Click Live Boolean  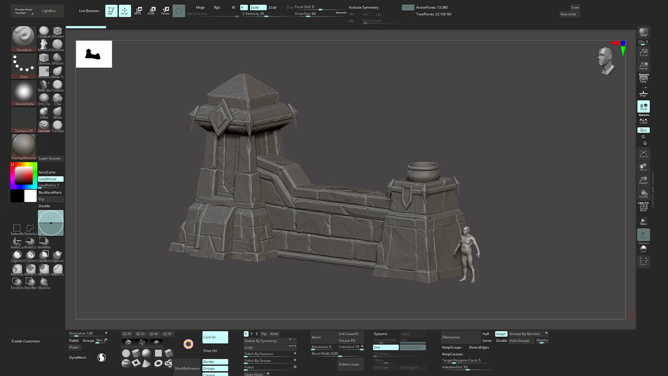pyautogui.click(x=89, y=10)
